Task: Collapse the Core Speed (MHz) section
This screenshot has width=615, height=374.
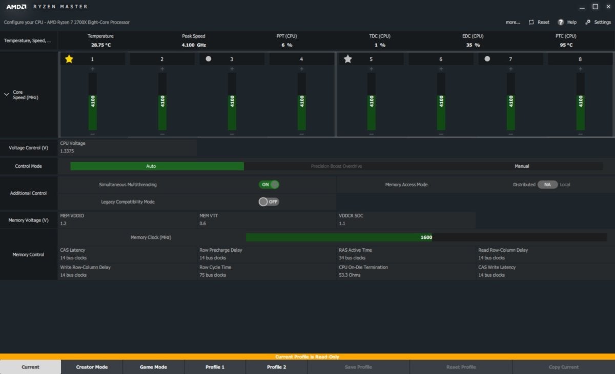Action: 6,95
